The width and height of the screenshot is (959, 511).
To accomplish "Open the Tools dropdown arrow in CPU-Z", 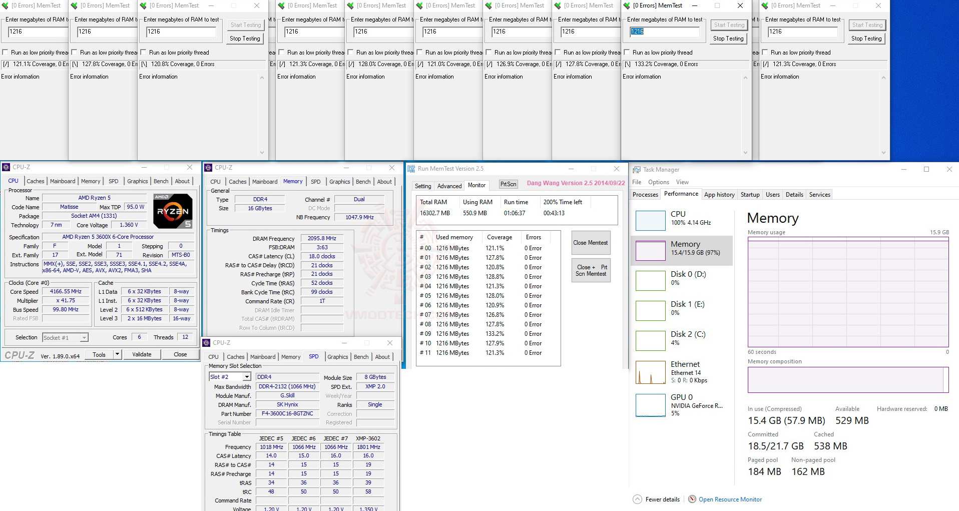I will tap(117, 354).
